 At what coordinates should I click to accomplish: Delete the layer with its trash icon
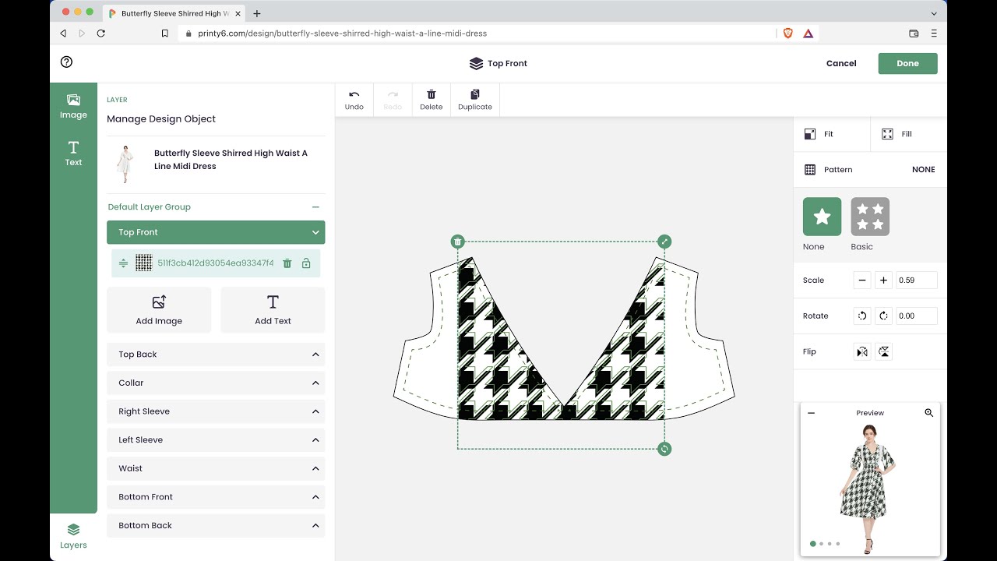[287, 263]
